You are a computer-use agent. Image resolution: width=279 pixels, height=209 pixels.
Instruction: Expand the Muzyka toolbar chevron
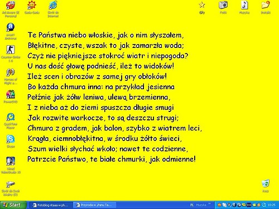210,204
